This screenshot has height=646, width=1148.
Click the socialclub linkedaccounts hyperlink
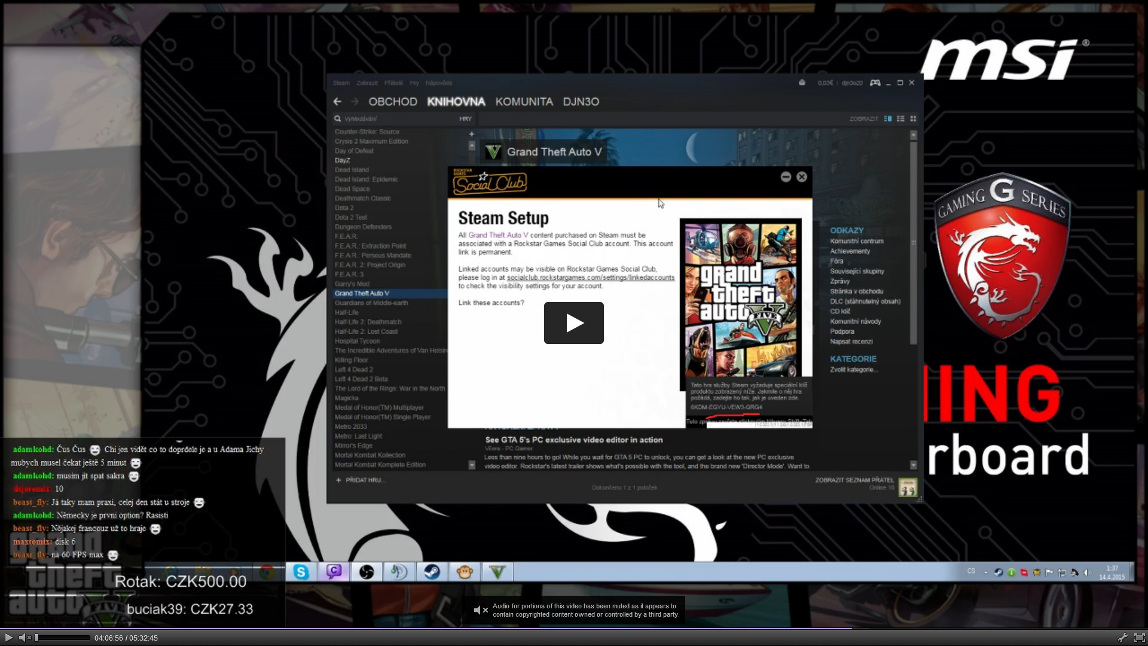pyautogui.click(x=590, y=278)
